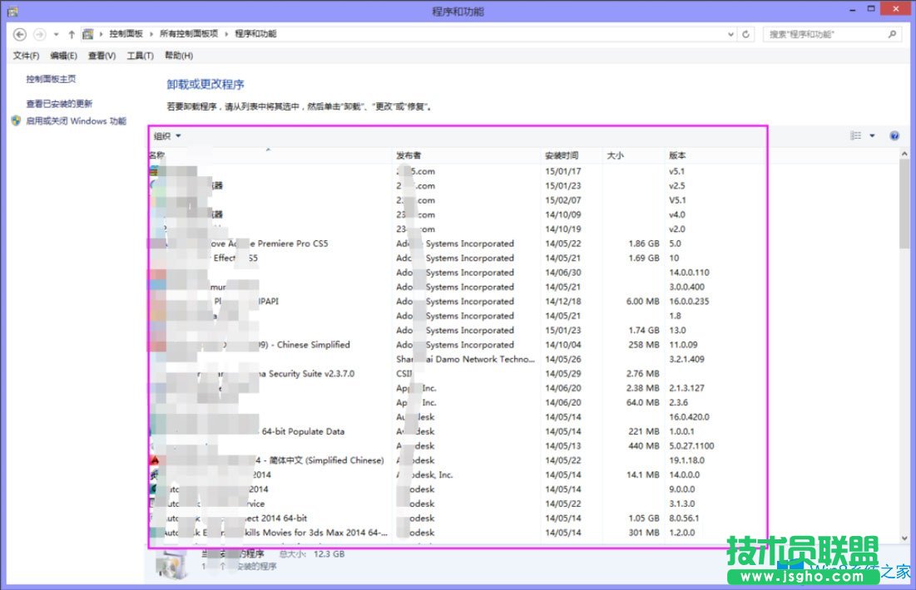Click the address bar folder icon
916x590 pixels.
(x=88, y=34)
